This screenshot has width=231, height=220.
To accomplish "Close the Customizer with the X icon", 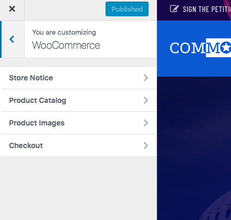I will (12, 9).
